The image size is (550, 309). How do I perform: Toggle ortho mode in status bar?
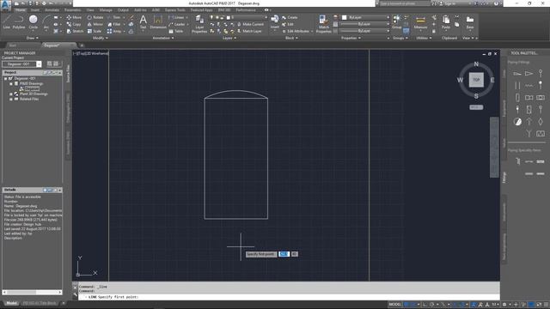(x=425, y=305)
